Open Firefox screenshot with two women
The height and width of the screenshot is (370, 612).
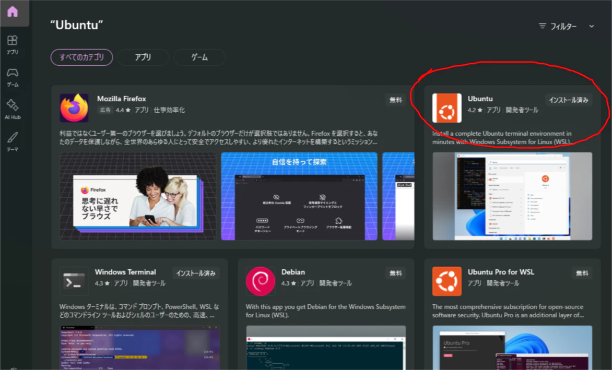point(138,196)
